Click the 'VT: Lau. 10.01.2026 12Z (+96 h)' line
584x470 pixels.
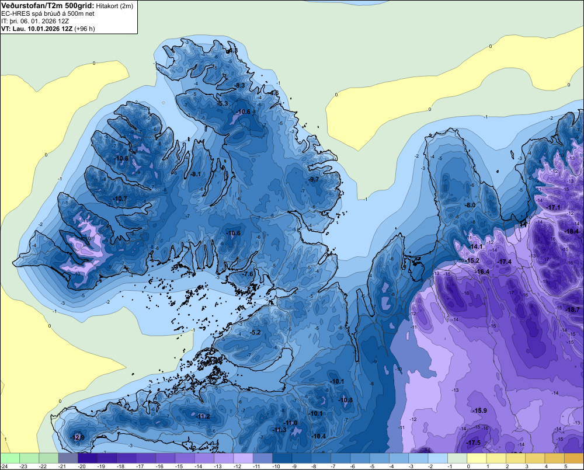(48, 29)
